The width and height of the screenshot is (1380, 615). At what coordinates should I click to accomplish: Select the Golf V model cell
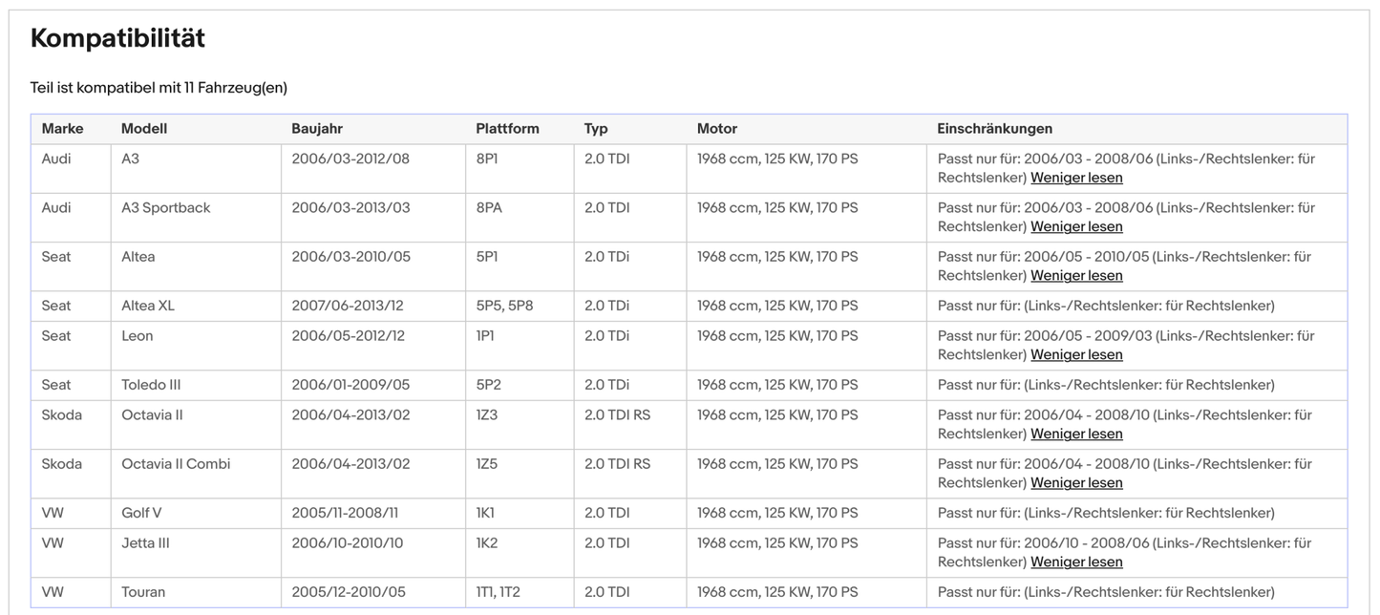(x=141, y=513)
